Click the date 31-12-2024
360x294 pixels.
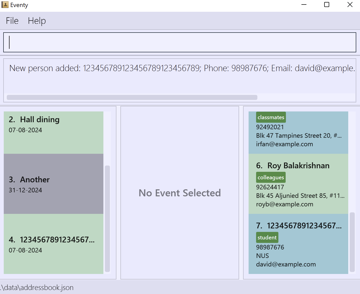[25, 190]
